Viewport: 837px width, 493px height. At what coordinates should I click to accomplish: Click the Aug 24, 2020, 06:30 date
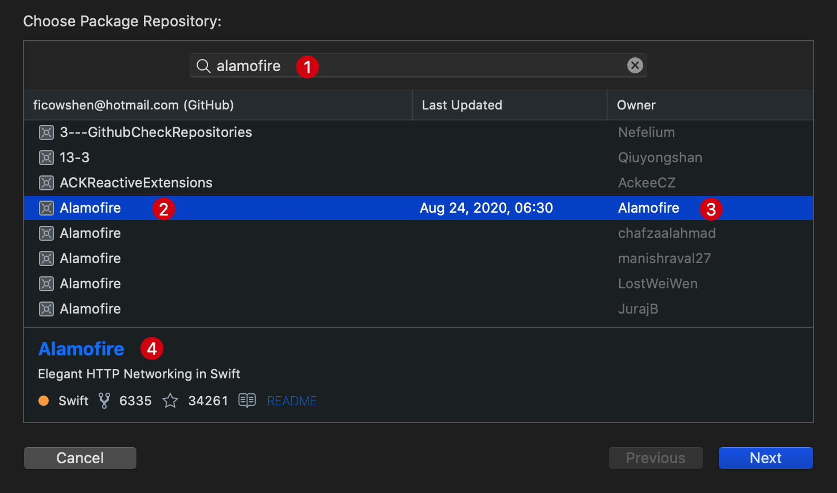[x=486, y=208]
